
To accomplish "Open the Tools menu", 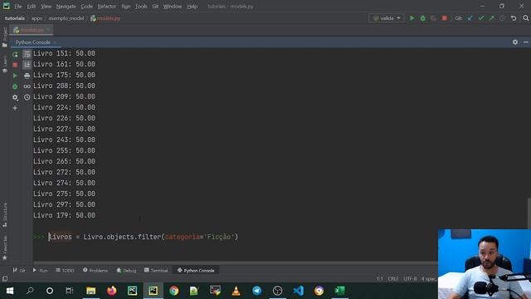I will 141,6.
